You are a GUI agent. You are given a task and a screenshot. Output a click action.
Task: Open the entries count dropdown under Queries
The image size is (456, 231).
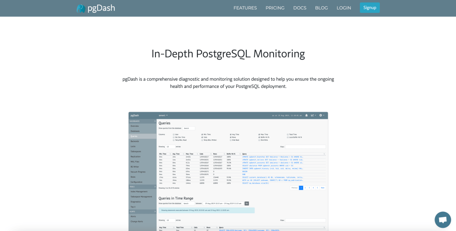[171, 147]
